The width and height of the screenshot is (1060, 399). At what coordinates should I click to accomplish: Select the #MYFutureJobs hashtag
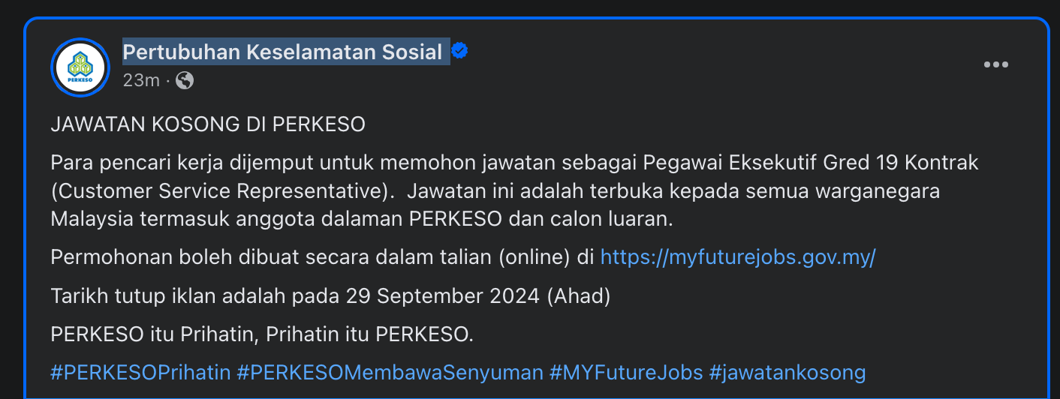(626, 372)
